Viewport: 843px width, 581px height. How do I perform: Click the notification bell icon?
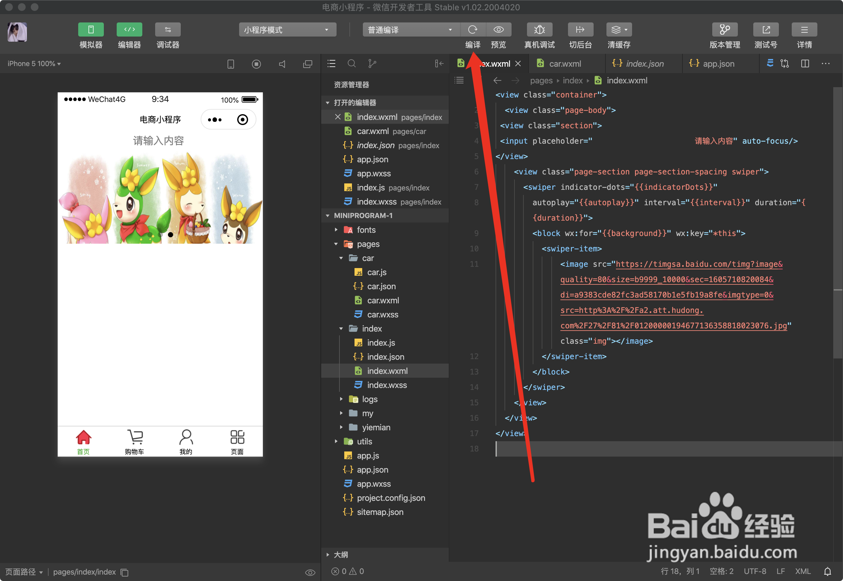click(x=827, y=571)
